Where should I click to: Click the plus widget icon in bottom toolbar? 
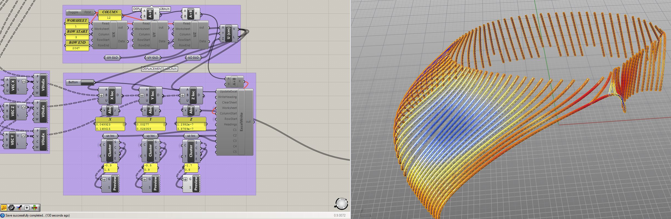pyautogui.click(x=27, y=208)
